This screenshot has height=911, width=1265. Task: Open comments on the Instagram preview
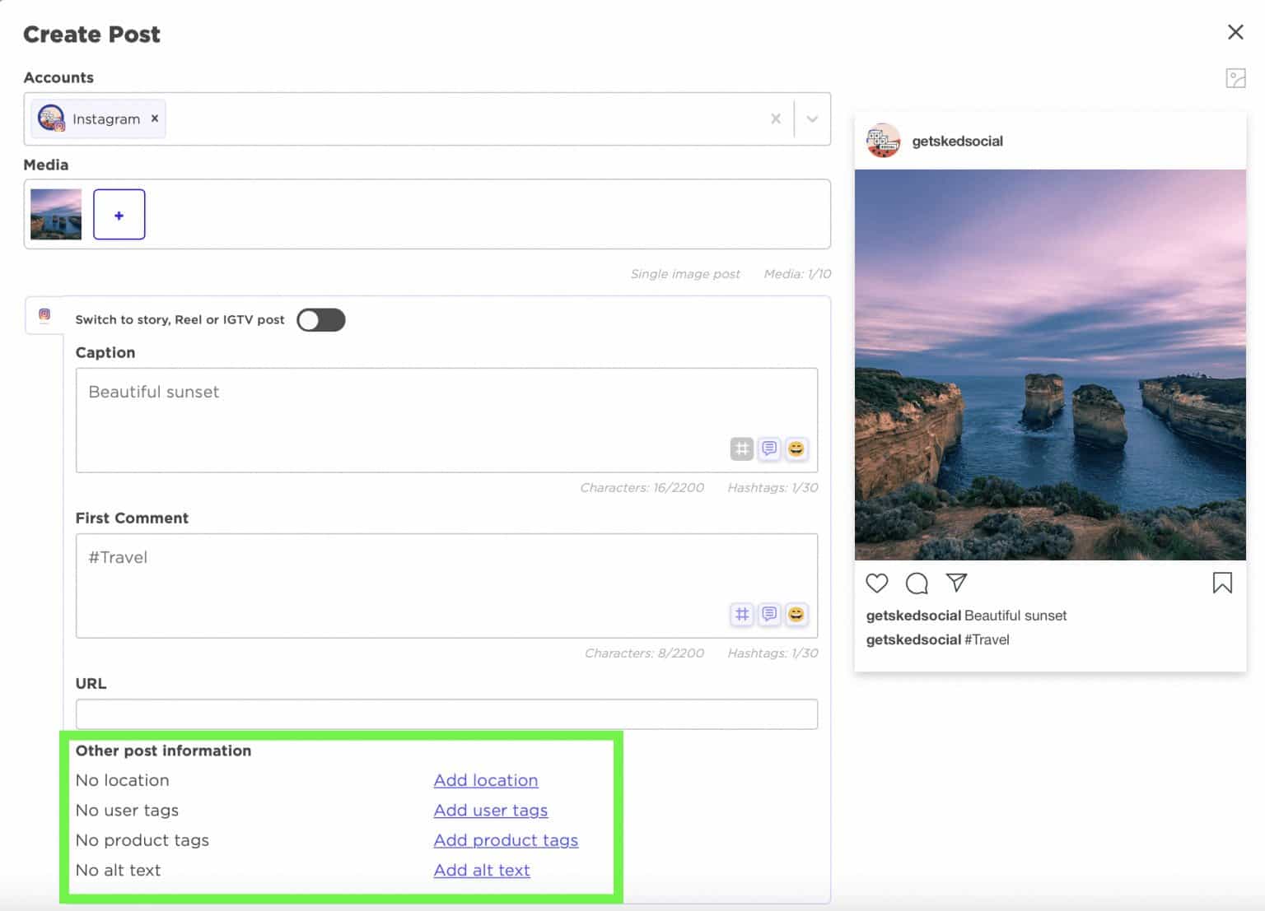tap(917, 583)
